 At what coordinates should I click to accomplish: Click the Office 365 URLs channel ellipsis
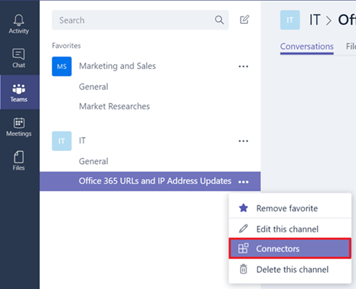click(244, 182)
